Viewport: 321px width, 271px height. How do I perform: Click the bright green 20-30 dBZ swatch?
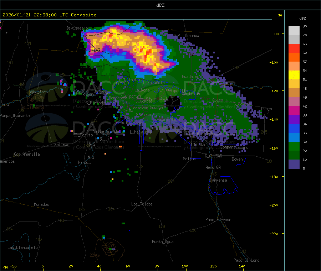[294, 146]
